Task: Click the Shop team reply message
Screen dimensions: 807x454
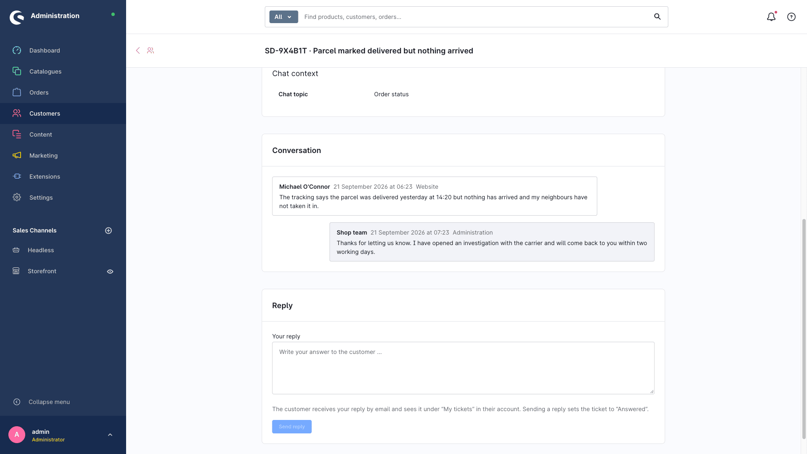Action: point(492,242)
